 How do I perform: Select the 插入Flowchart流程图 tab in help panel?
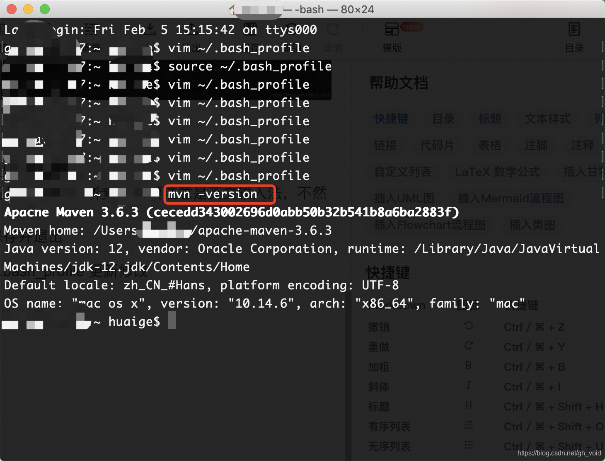pyautogui.click(x=430, y=225)
